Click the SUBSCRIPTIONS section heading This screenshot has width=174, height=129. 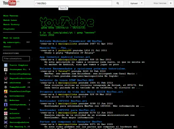pos(11,53)
